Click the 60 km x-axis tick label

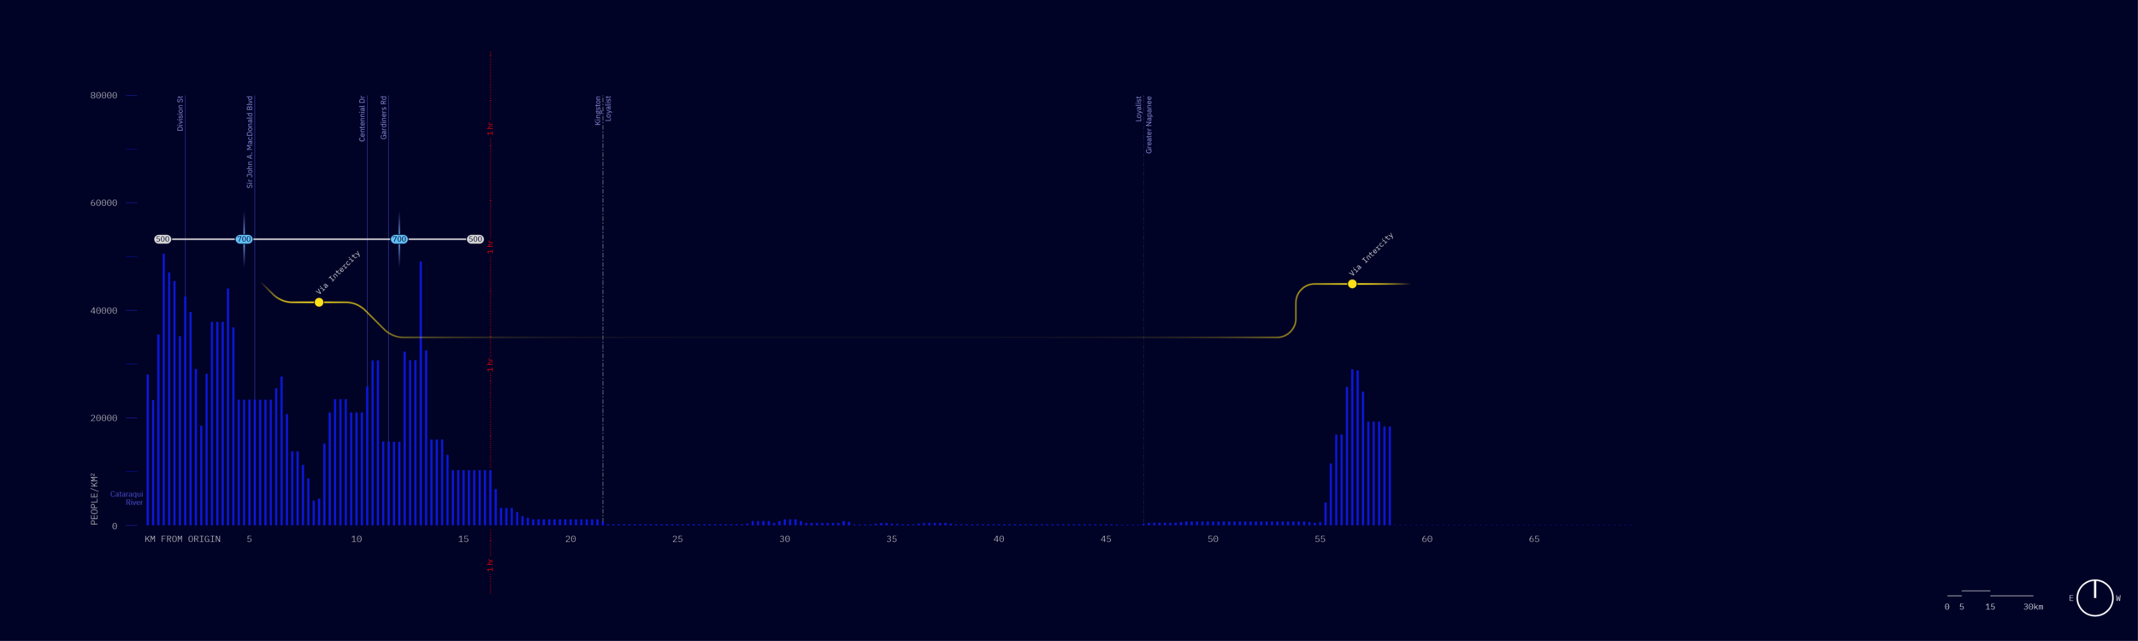pos(1426,539)
